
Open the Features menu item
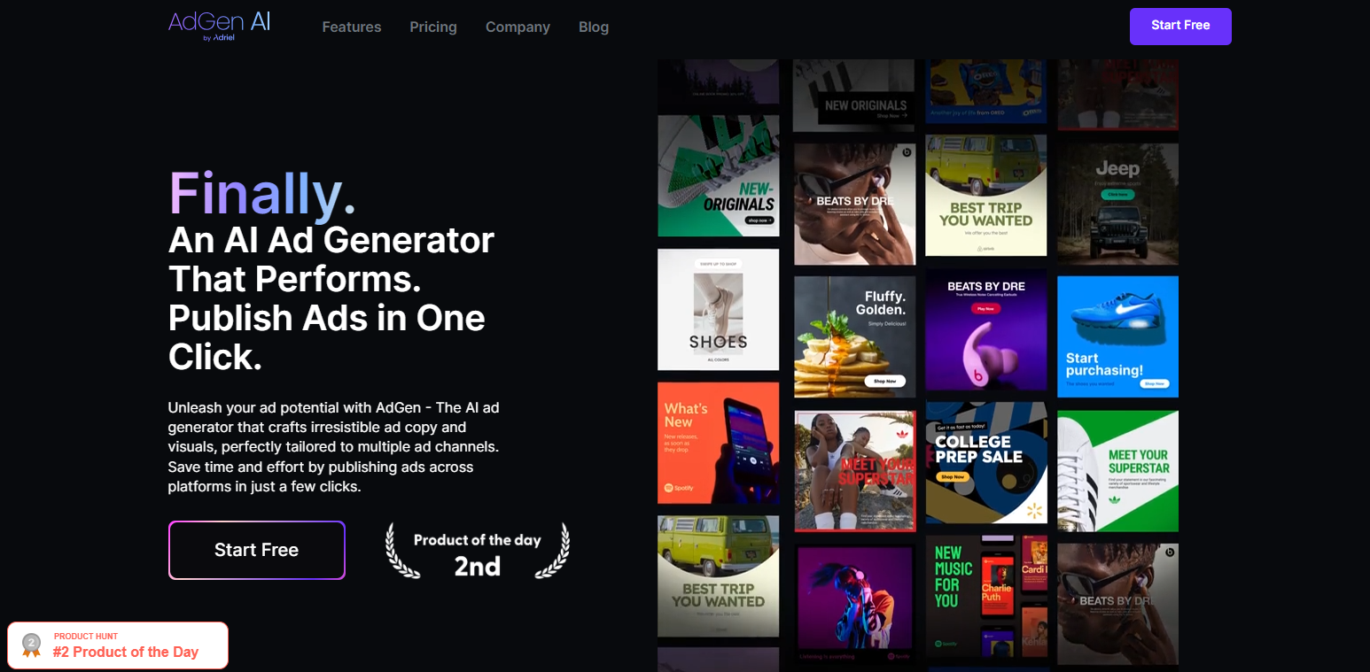click(x=352, y=27)
